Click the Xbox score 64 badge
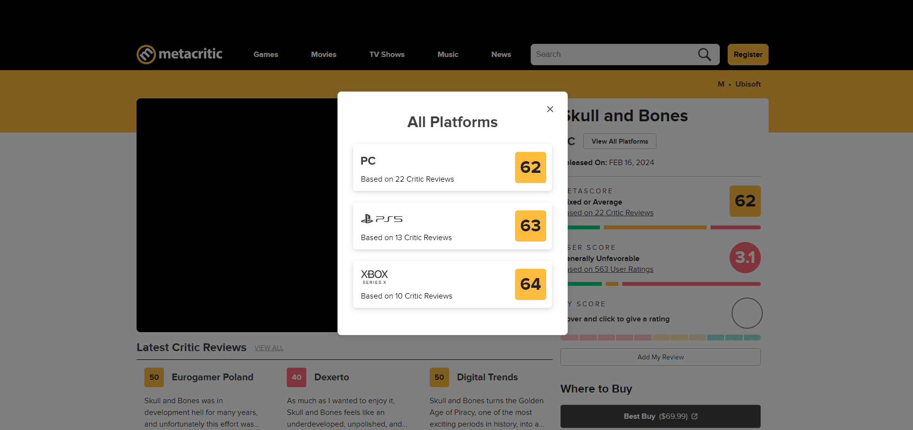This screenshot has height=430, width=913. [530, 284]
